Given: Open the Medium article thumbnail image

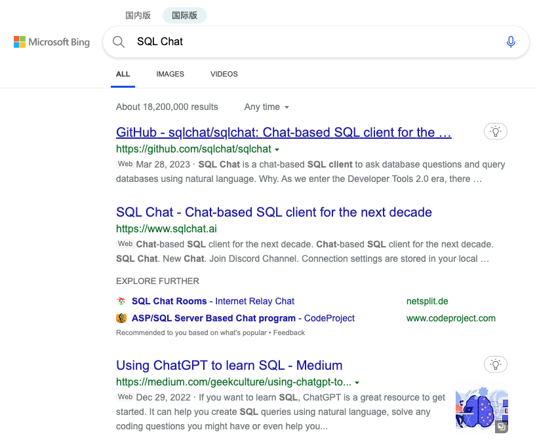Looking at the screenshot, I should coord(482,410).
